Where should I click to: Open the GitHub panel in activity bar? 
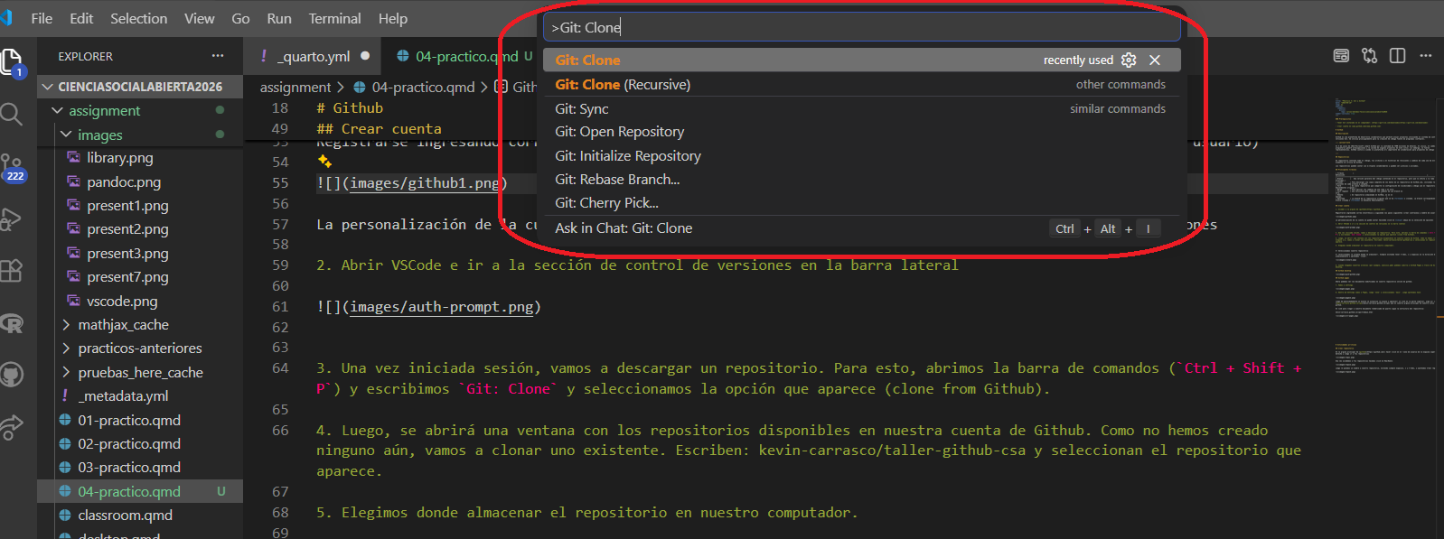pyautogui.click(x=12, y=375)
